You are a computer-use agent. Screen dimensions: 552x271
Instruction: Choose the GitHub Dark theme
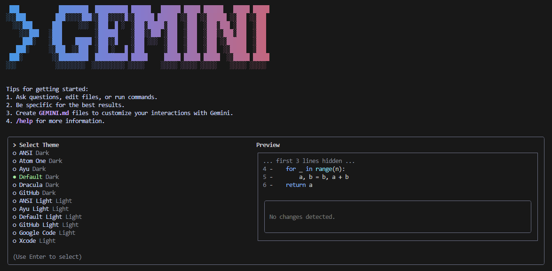point(34,193)
